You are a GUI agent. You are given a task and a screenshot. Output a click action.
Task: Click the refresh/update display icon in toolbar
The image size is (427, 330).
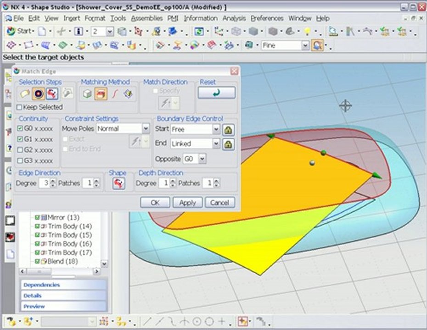pyautogui.click(x=199, y=32)
